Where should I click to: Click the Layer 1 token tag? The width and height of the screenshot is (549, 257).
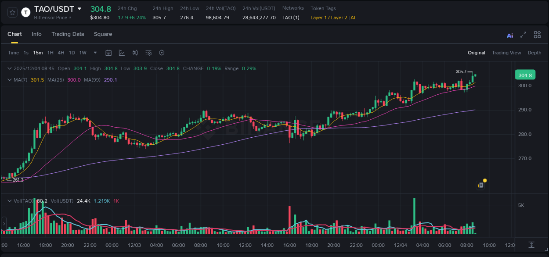319,18
